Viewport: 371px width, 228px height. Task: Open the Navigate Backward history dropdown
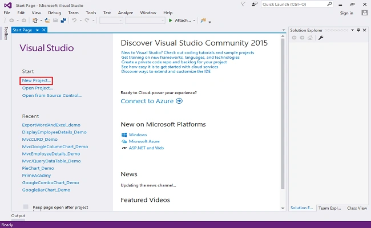[18, 21]
